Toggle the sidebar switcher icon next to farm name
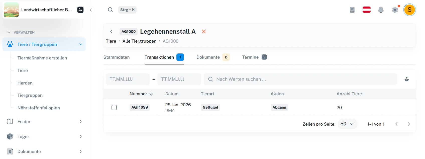Screen dimensions: 425x159 pos(80,10)
